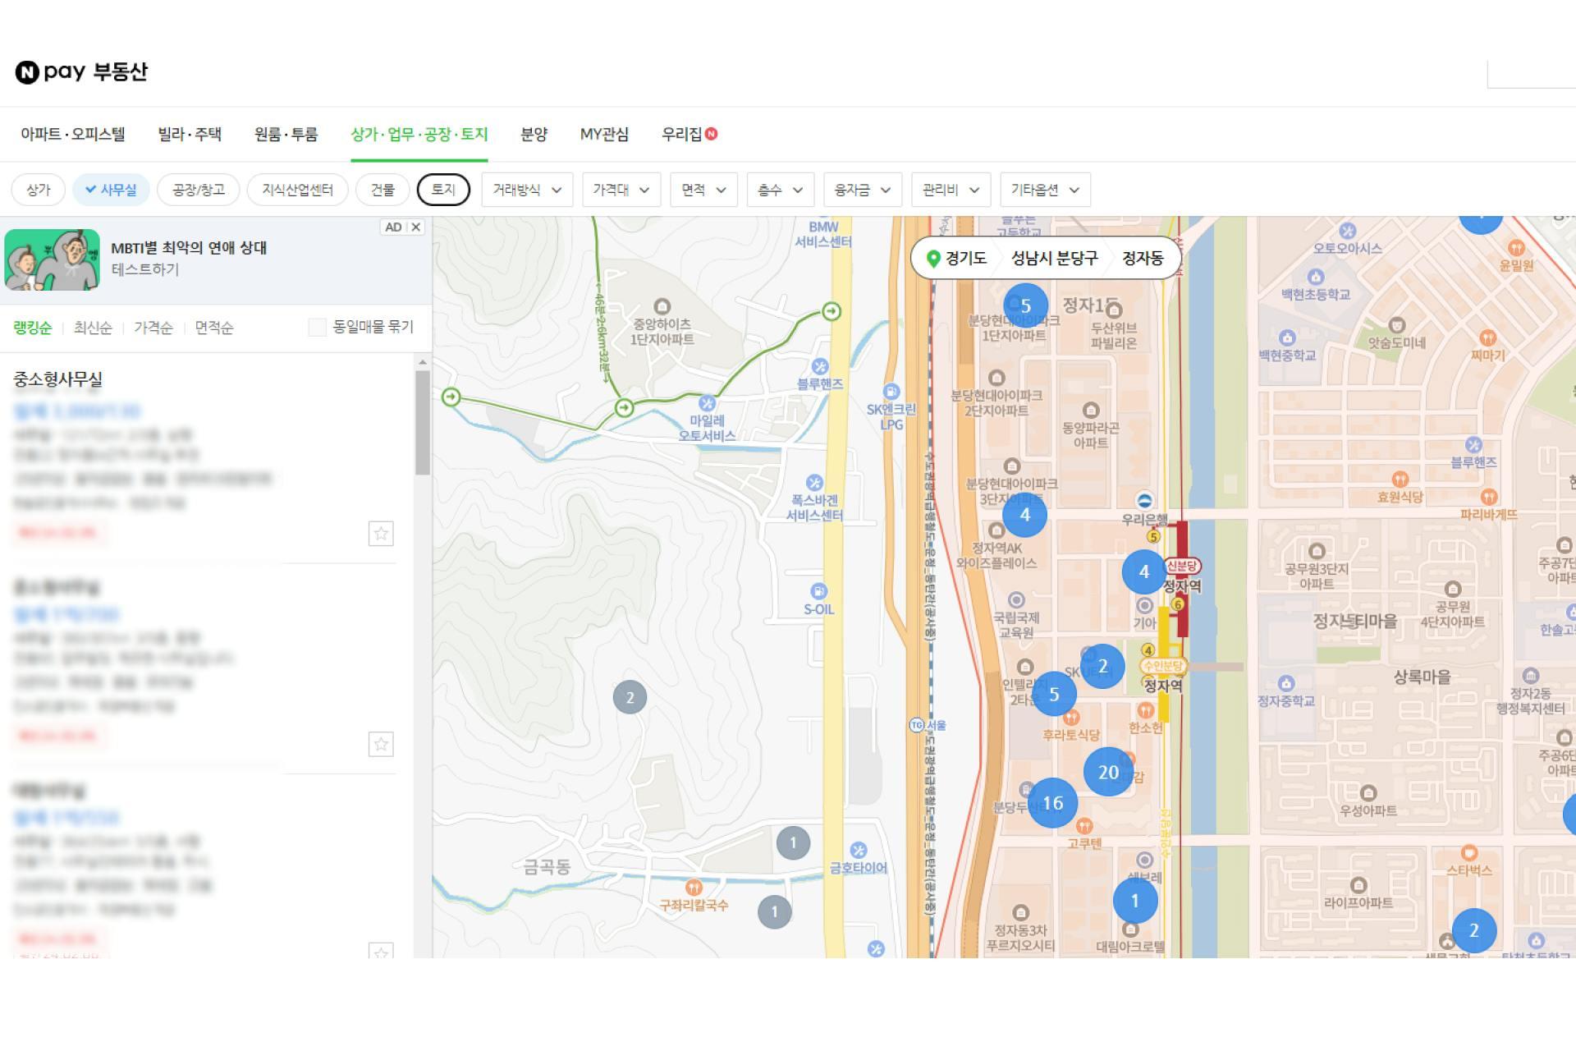
Task: Toggle the 공장/창고 property type filter
Action: [x=198, y=190]
